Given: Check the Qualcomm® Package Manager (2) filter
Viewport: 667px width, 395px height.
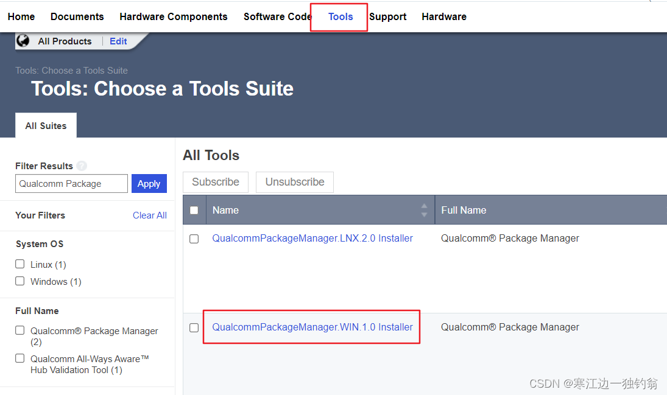Looking at the screenshot, I should point(20,330).
